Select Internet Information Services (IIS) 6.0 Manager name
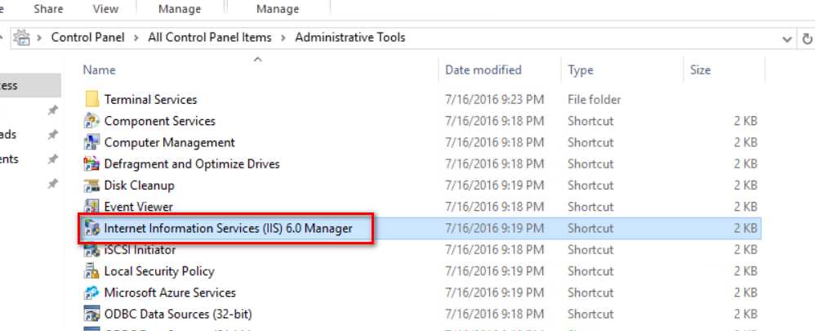815x331 pixels. coord(228,228)
